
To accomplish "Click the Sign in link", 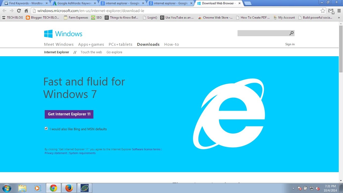I will (290, 44).
